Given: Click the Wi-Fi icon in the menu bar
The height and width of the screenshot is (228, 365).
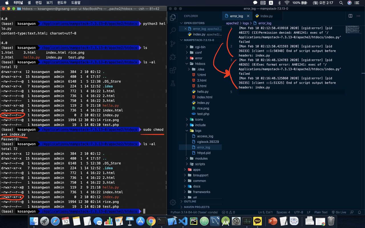Looking at the screenshot, I should (x=287, y=3).
